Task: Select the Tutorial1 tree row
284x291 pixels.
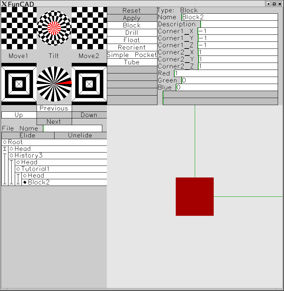Action: click(x=61, y=169)
